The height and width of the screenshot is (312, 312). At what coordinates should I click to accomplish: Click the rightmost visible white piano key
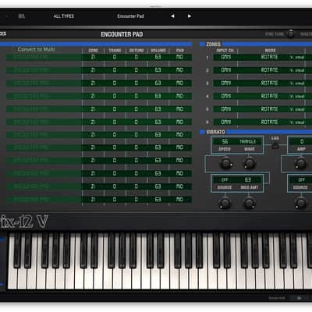307,278
